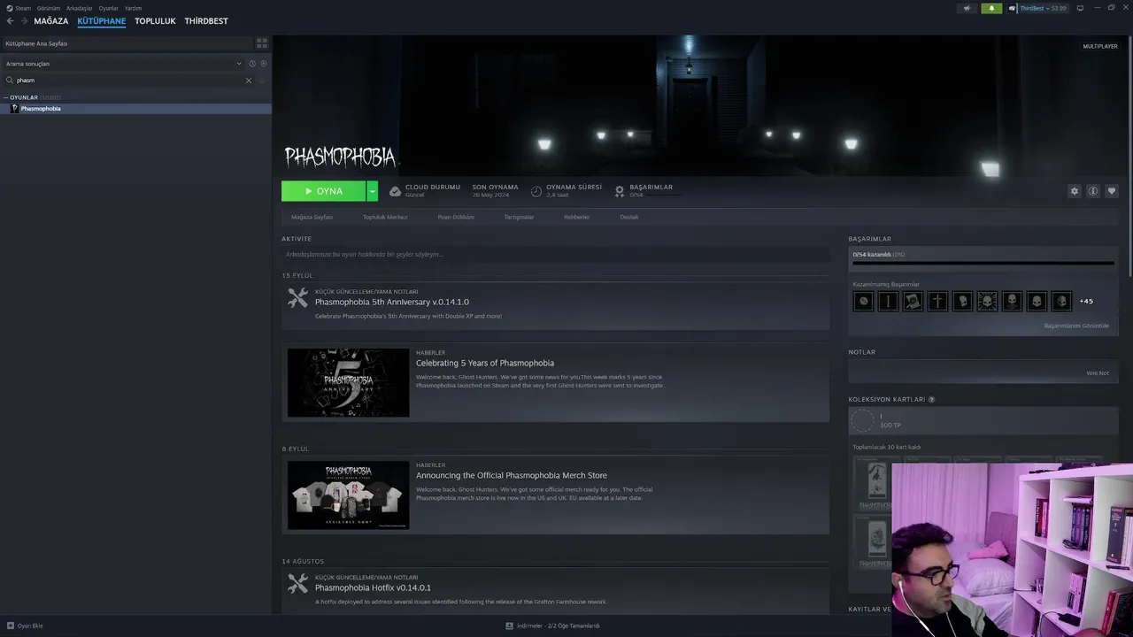
Task: Enter Big Picture mode monitor icon
Action: [x=1080, y=8]
